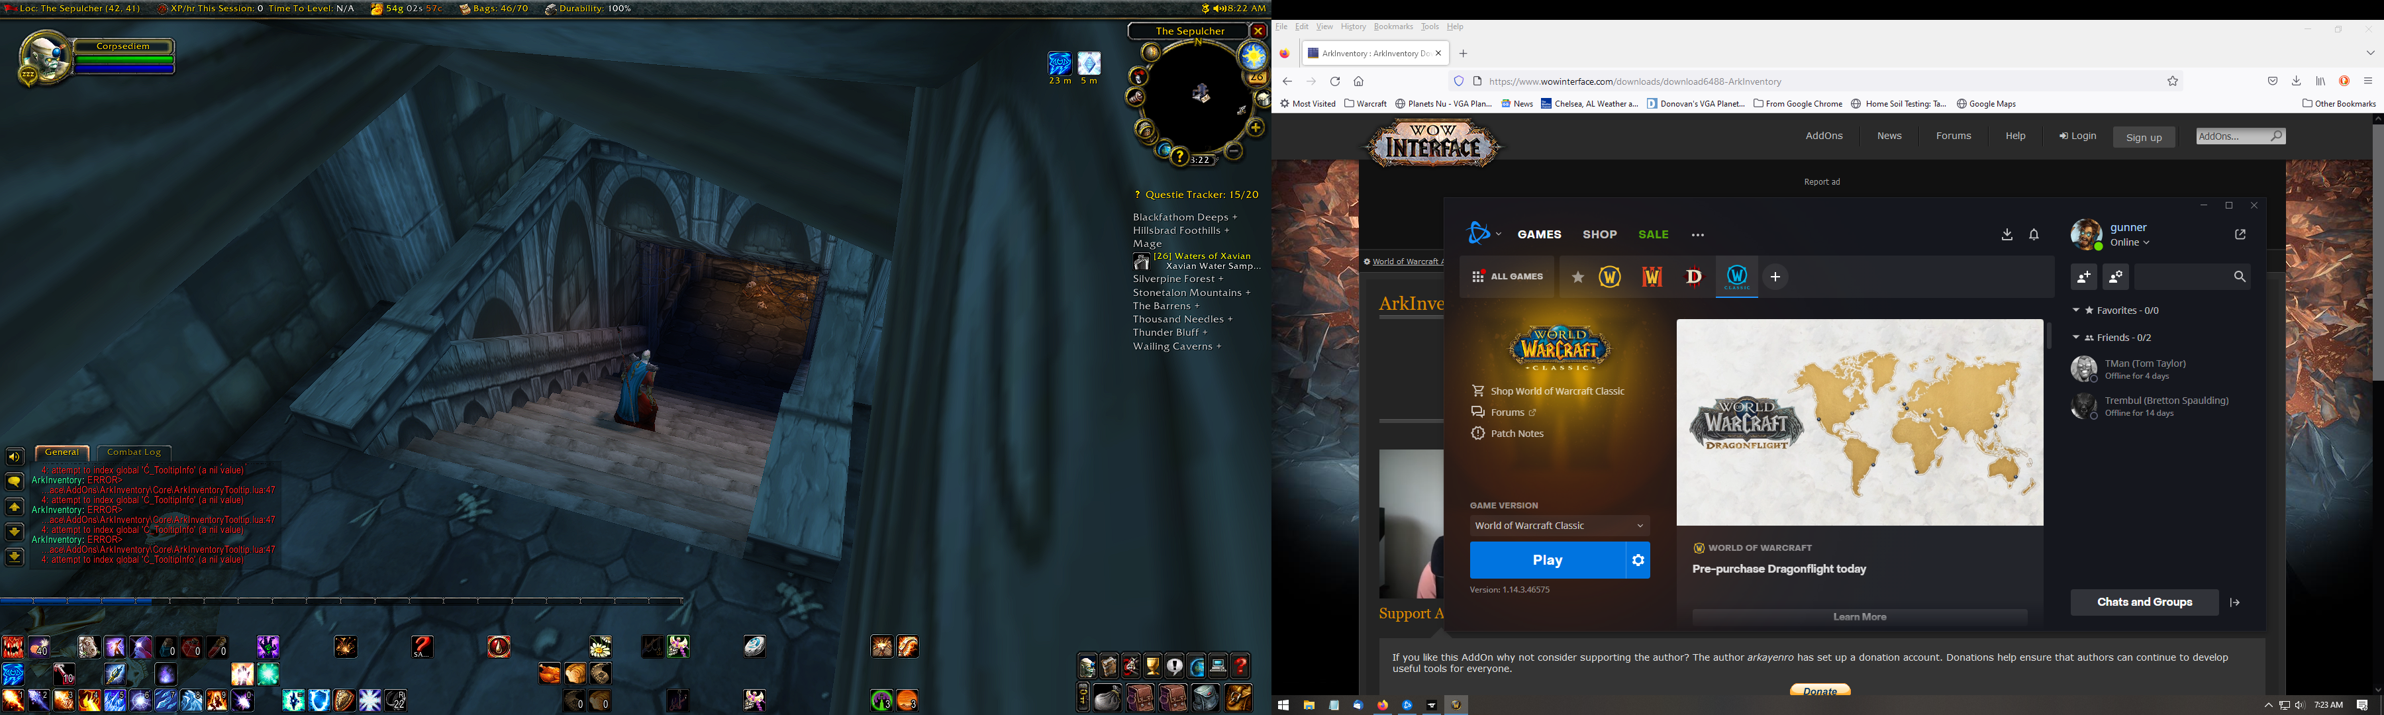Open Battle.net downloads icon

tap(2007, 235)
